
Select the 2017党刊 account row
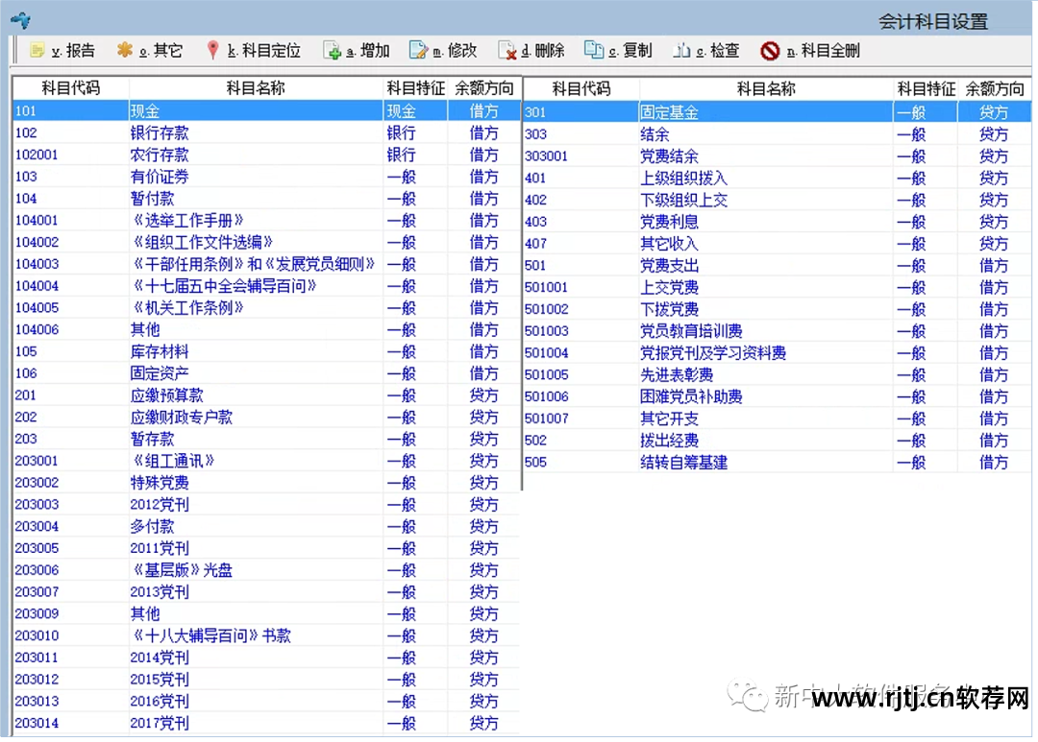192,723
